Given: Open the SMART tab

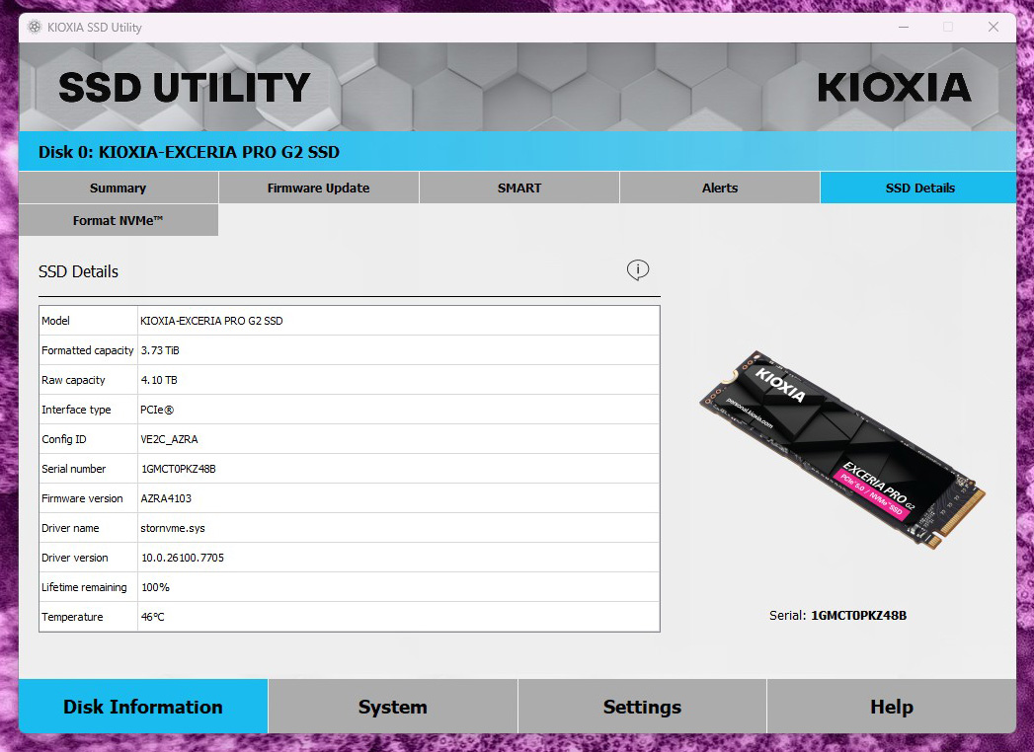Looking at the screenshot, I should pos(519,188).
